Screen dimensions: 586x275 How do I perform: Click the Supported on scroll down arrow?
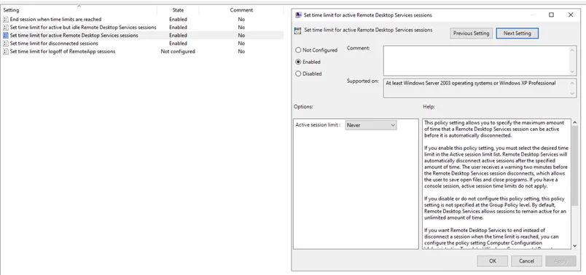573,94
